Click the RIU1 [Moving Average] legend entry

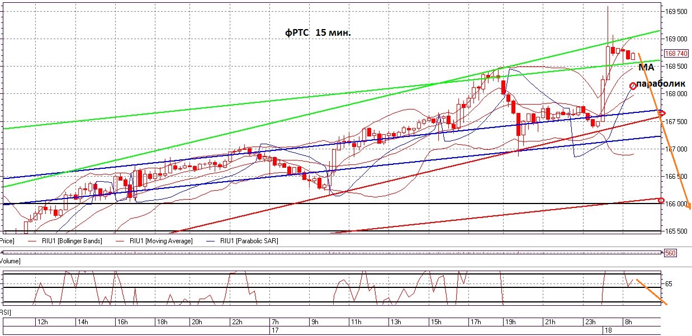coord(161,241)
